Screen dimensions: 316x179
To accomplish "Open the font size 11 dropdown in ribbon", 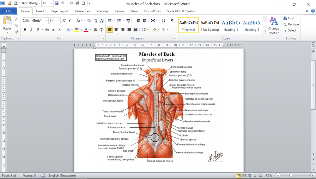I will (59, 21).
